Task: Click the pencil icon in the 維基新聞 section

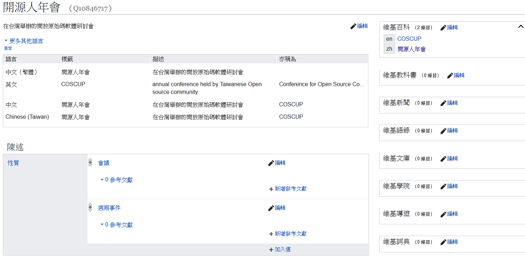Action: pos(443,103)
